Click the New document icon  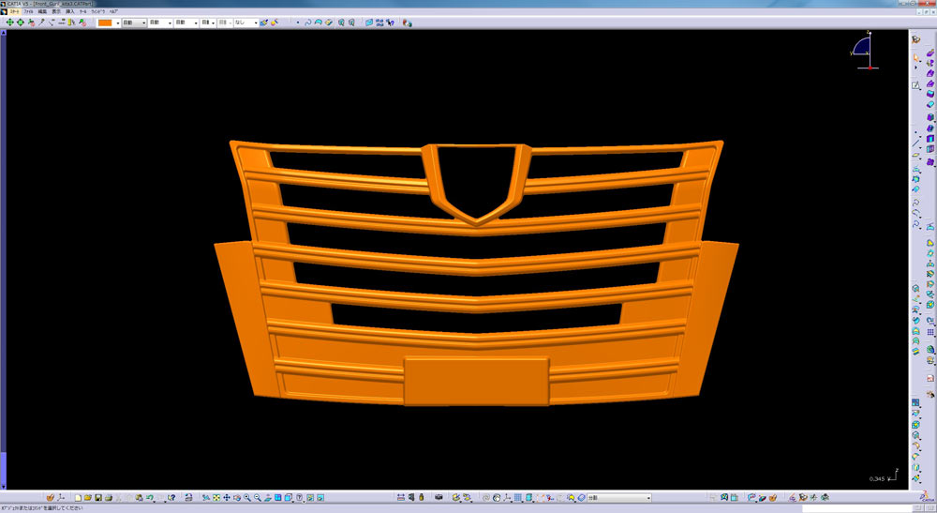tap(78, 497)
